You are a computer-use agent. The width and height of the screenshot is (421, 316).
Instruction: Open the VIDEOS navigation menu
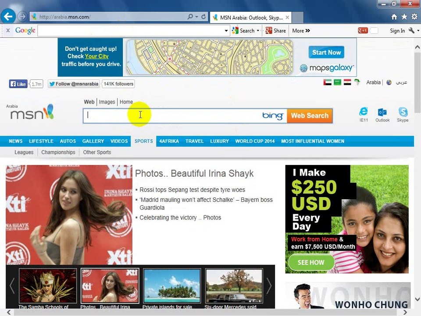point(119,141)
